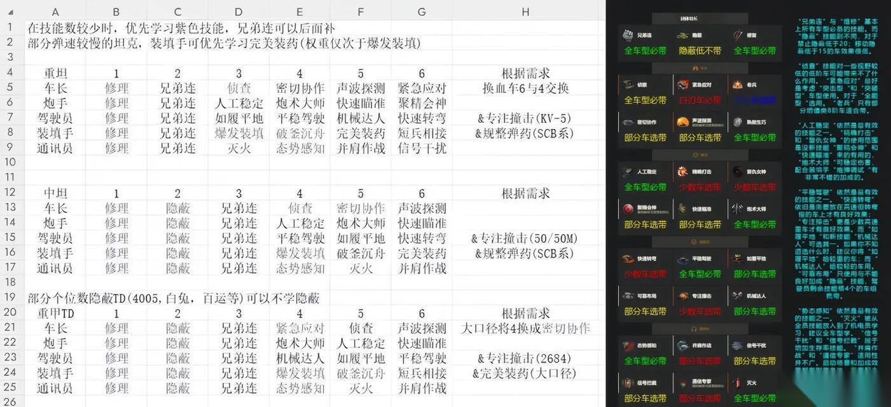This screenshot has width=891, height=407.
Task: Click the red 聚精会神 skill icon
Action: coord(628,209)
